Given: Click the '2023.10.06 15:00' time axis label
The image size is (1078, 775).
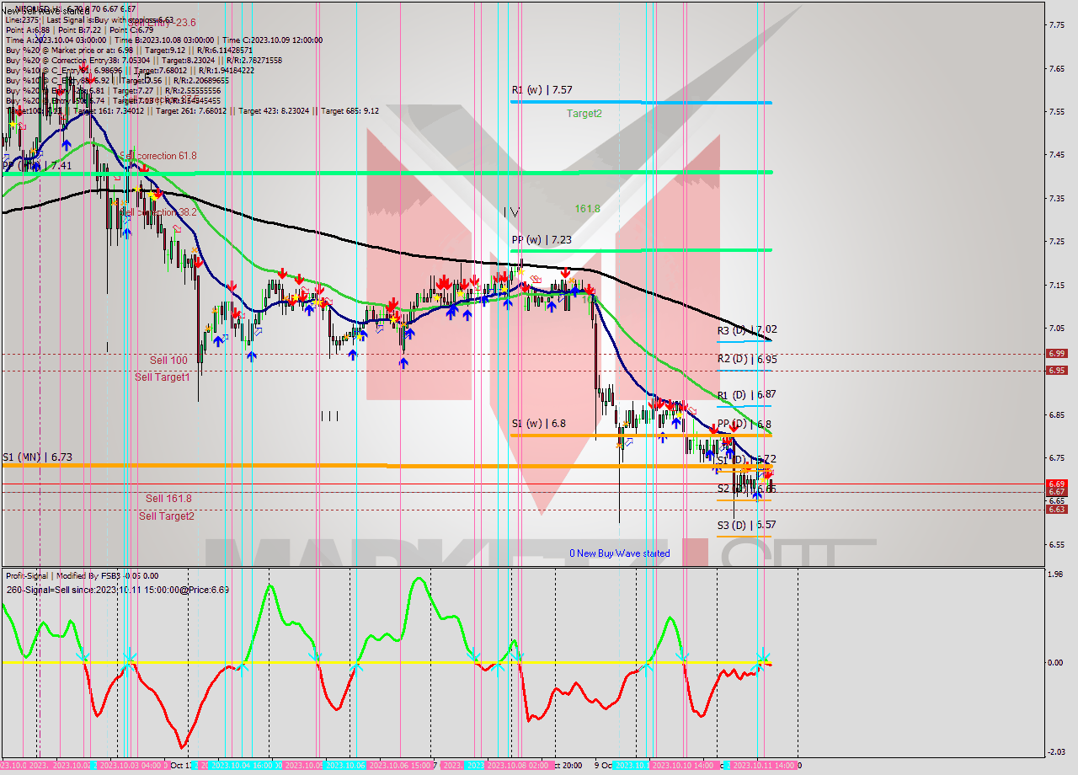Looking at the screenshot, I should pos(403,766).
